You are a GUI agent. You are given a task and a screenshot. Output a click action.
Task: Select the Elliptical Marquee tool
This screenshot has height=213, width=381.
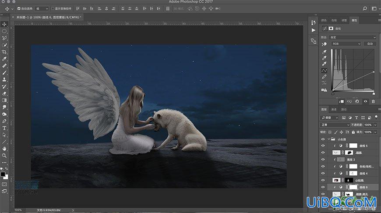4,31
